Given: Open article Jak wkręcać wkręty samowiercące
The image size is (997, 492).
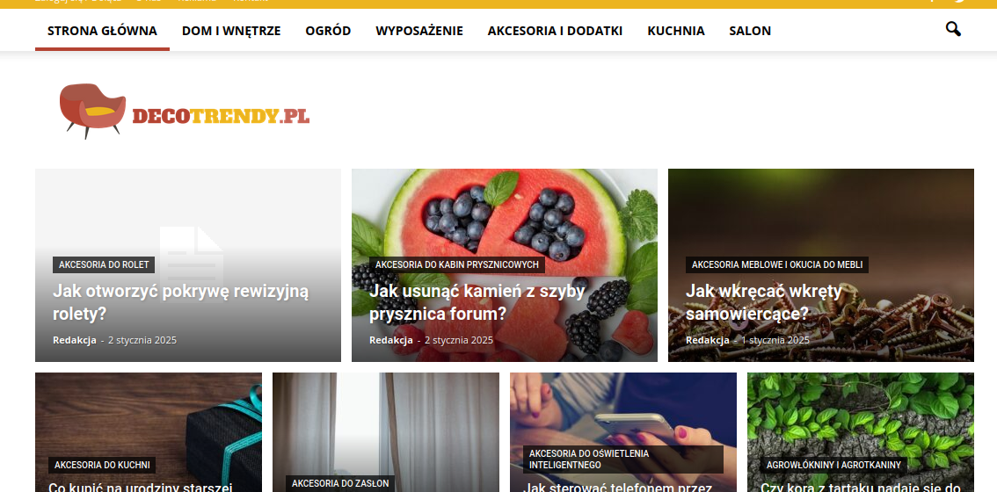Looking at the screenshot, I should pos(764,302).
